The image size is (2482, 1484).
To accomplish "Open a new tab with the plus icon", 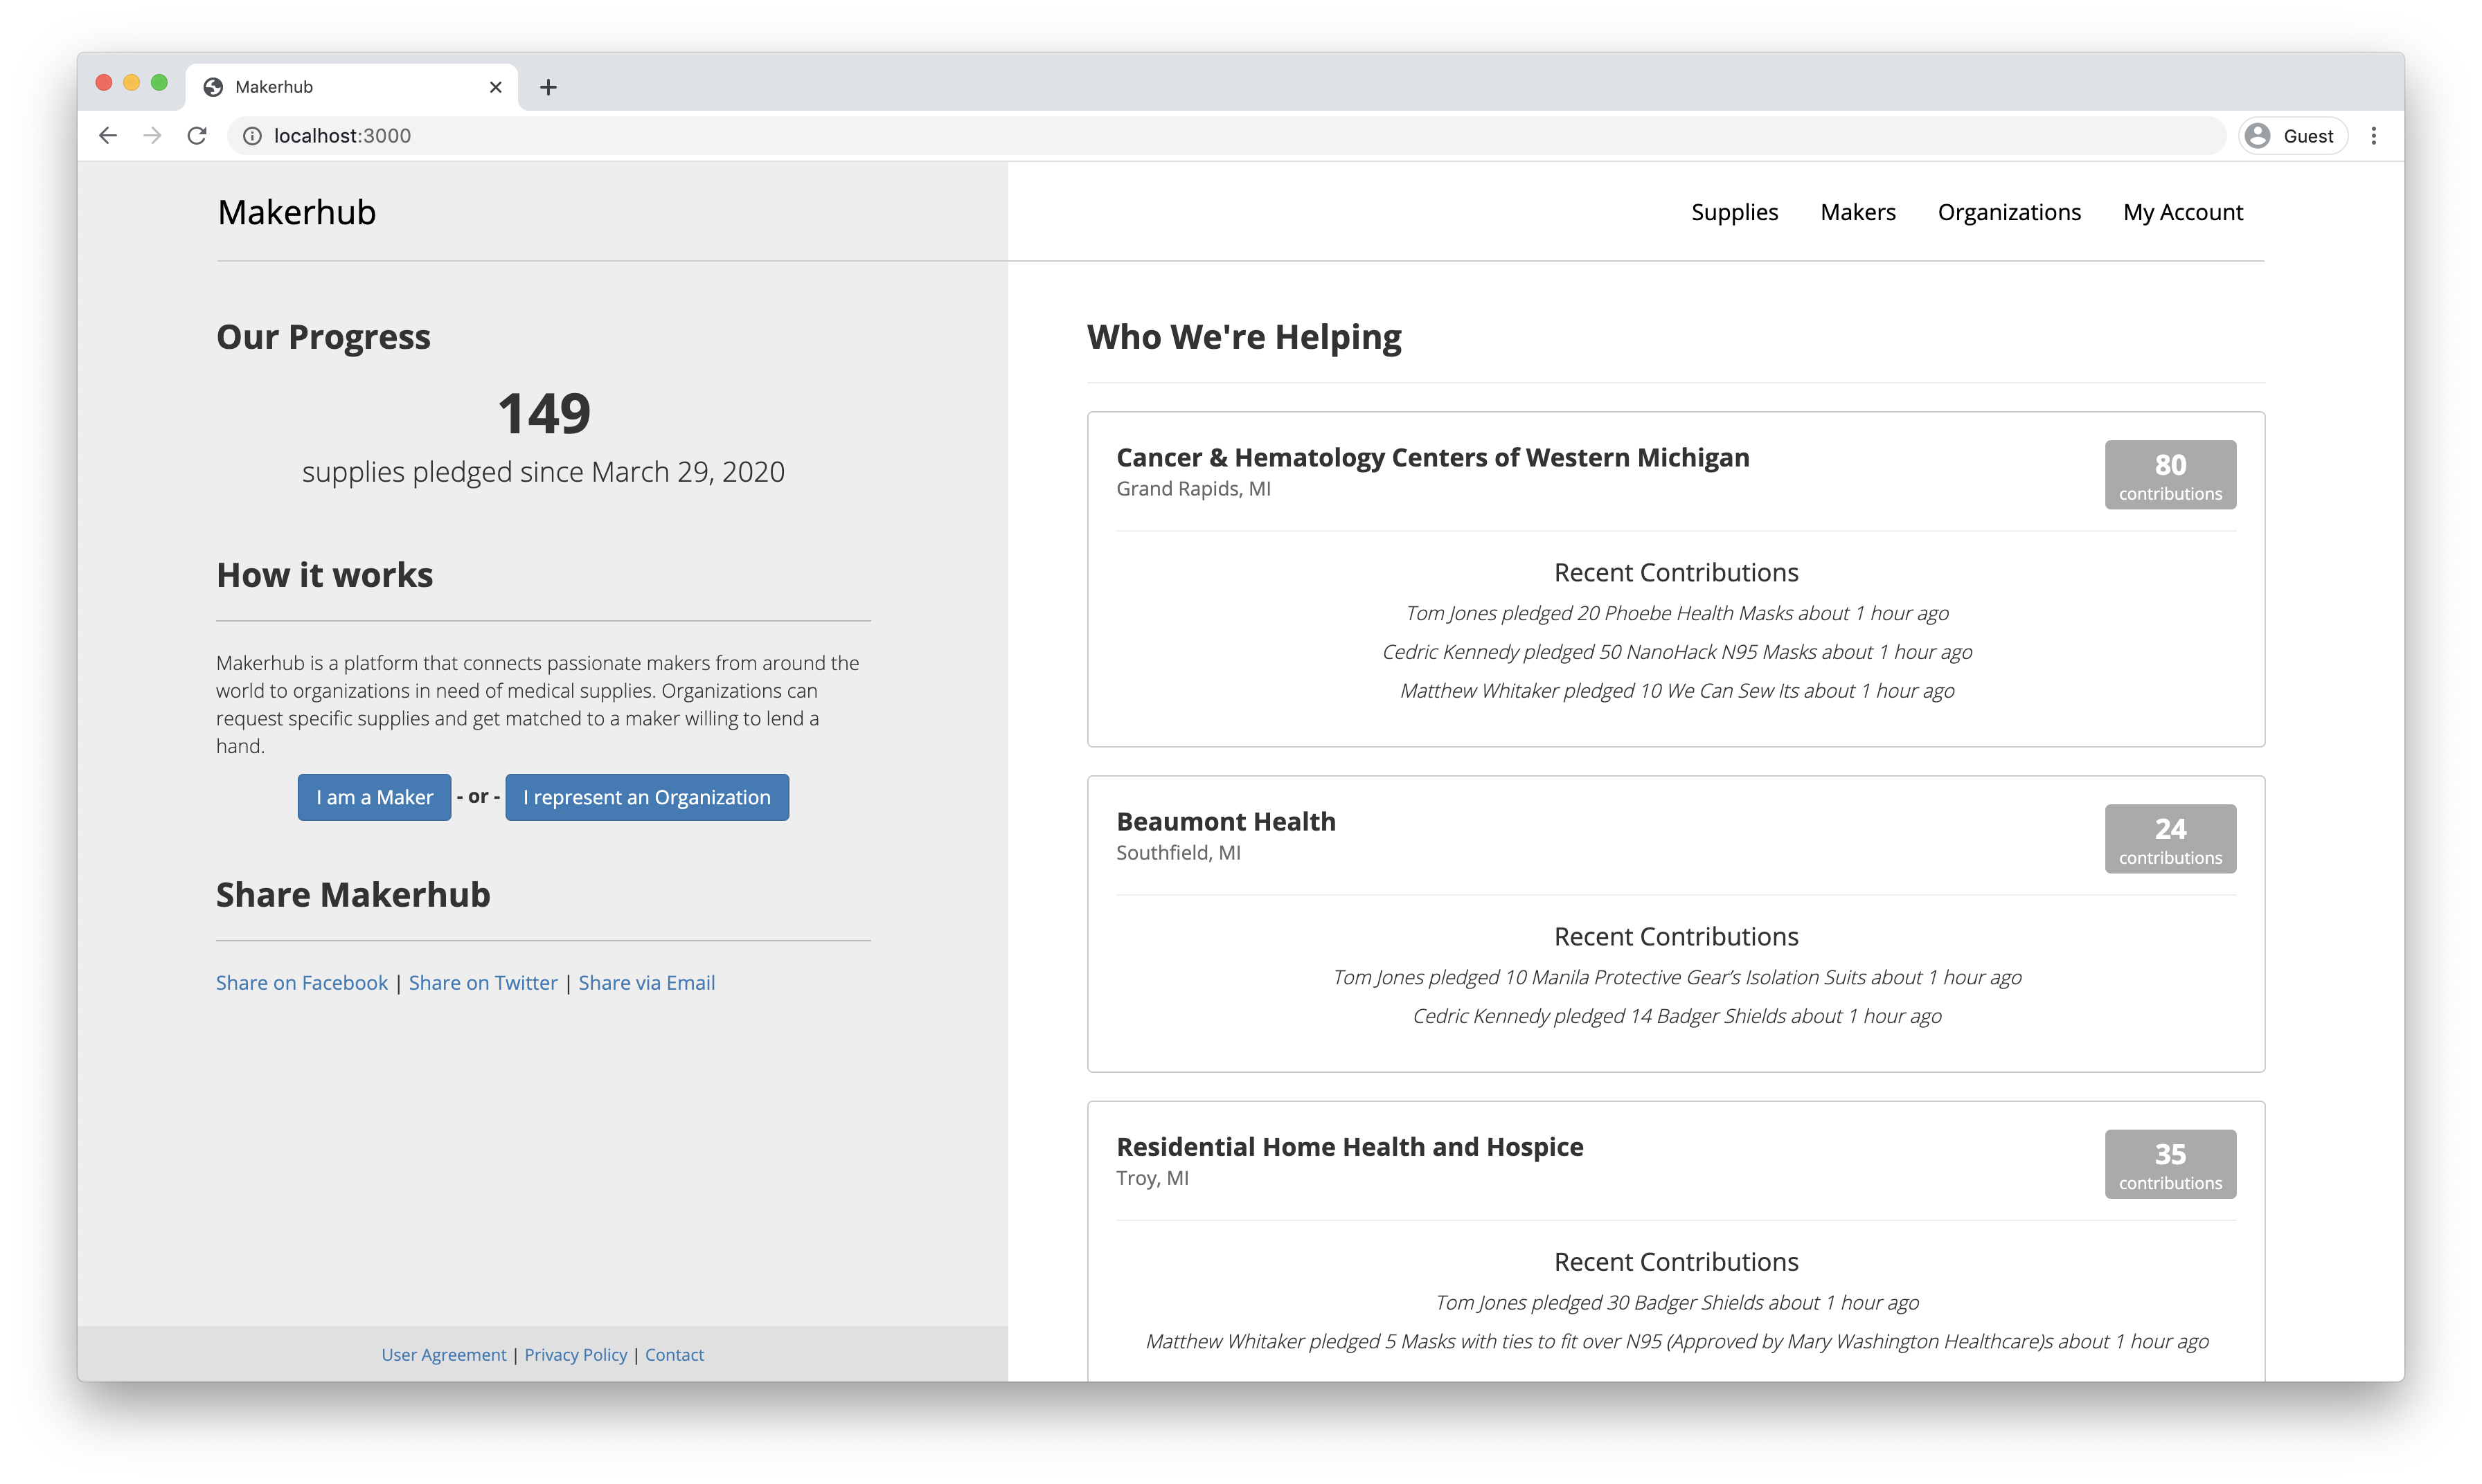I will (547, 87).
